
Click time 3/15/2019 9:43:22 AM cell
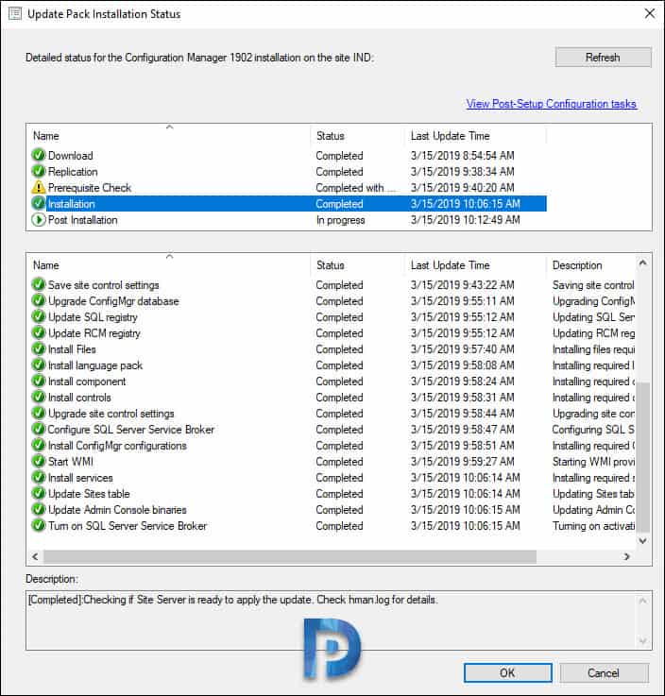click(462, 284)
